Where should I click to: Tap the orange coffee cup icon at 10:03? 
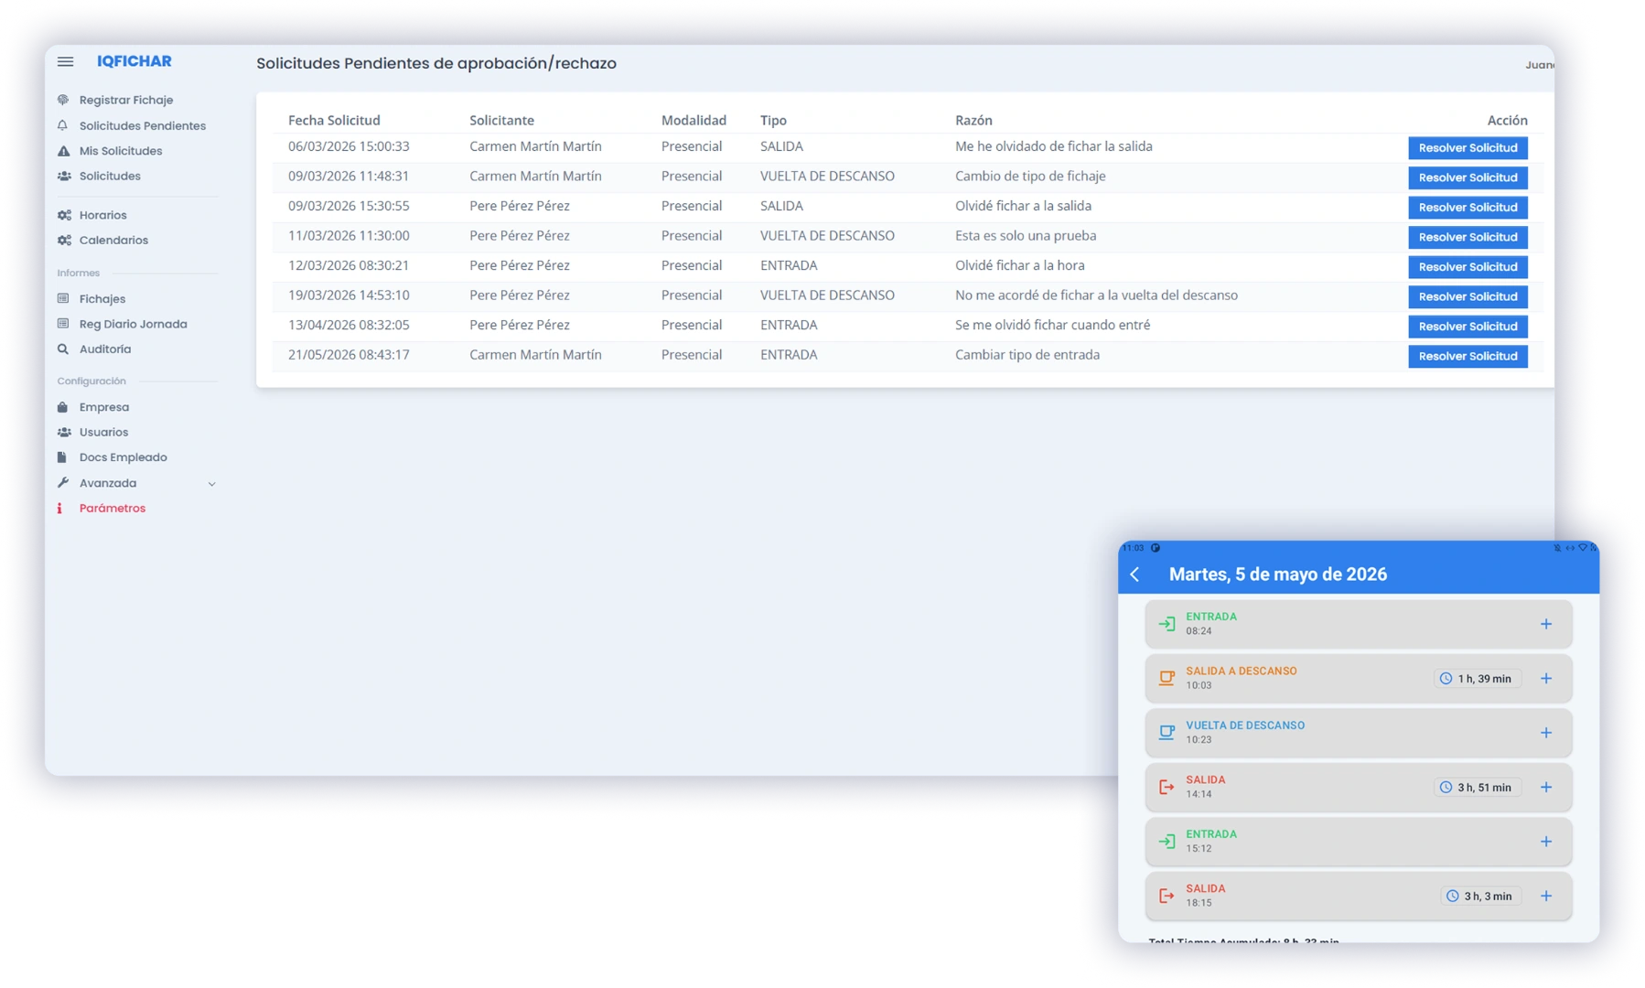pyautogui.click(x=1167, y=678)
